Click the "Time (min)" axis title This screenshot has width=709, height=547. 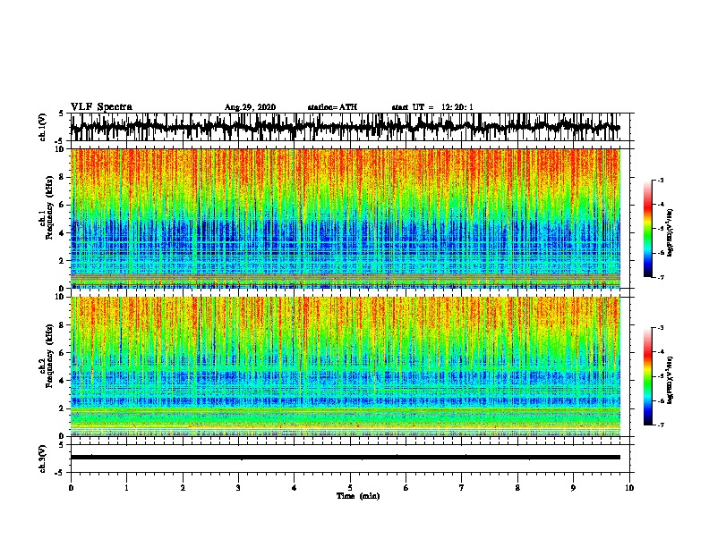(x=358, y=496)
